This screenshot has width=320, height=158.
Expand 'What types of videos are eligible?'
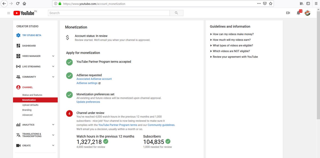[231, 45]
